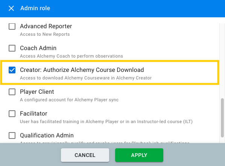The image size is (225, 166).
Task: Click the Creator: Authorize Alchemy Course Download label
Action: [x=82, y=70]
